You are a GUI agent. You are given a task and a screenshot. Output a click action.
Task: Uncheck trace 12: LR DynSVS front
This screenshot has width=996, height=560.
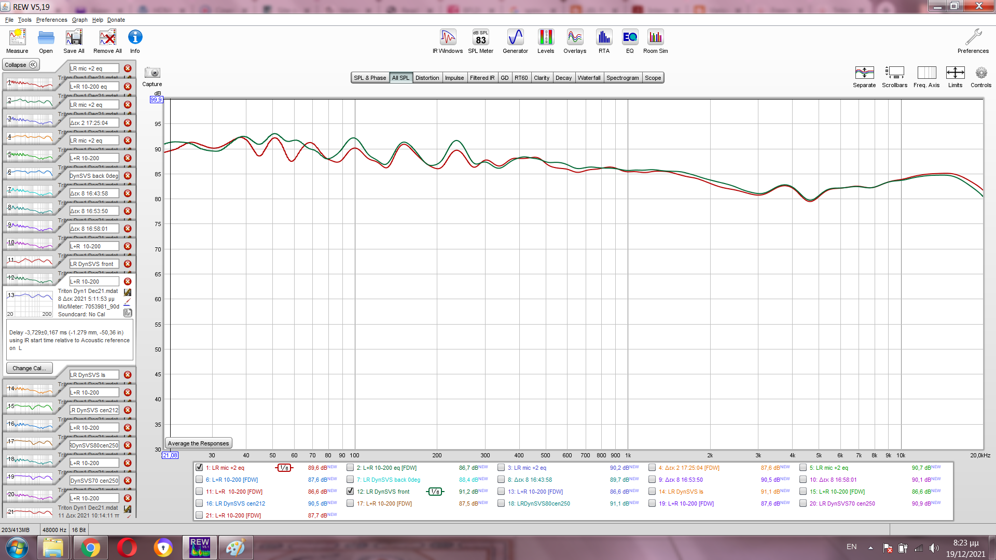(x=350, y=491)
